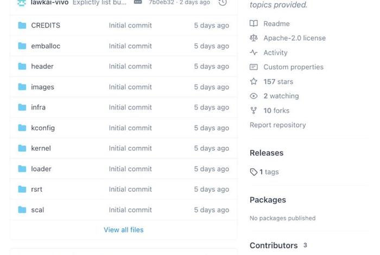Click the commit history clock icon
Viewport: 380px width, 255px height.
tap(223, 3)
